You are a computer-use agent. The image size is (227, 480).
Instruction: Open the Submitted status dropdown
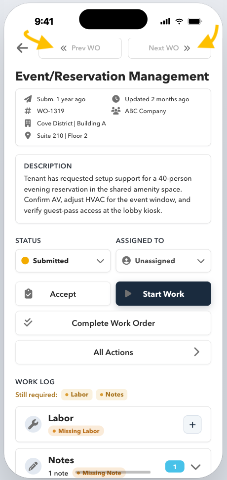63,261
